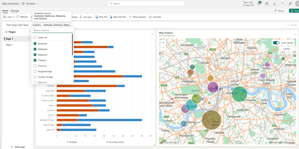The width and height of the screenshot is (299, 149).
Task: Tick the Select all checkbox
Action: pyautogui.click(x=35, y=37)
